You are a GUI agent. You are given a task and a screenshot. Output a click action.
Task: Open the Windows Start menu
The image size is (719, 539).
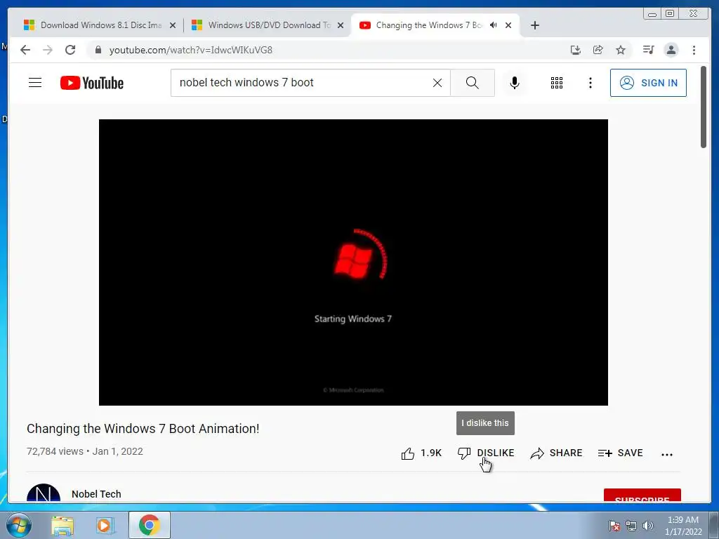point(19,525)
